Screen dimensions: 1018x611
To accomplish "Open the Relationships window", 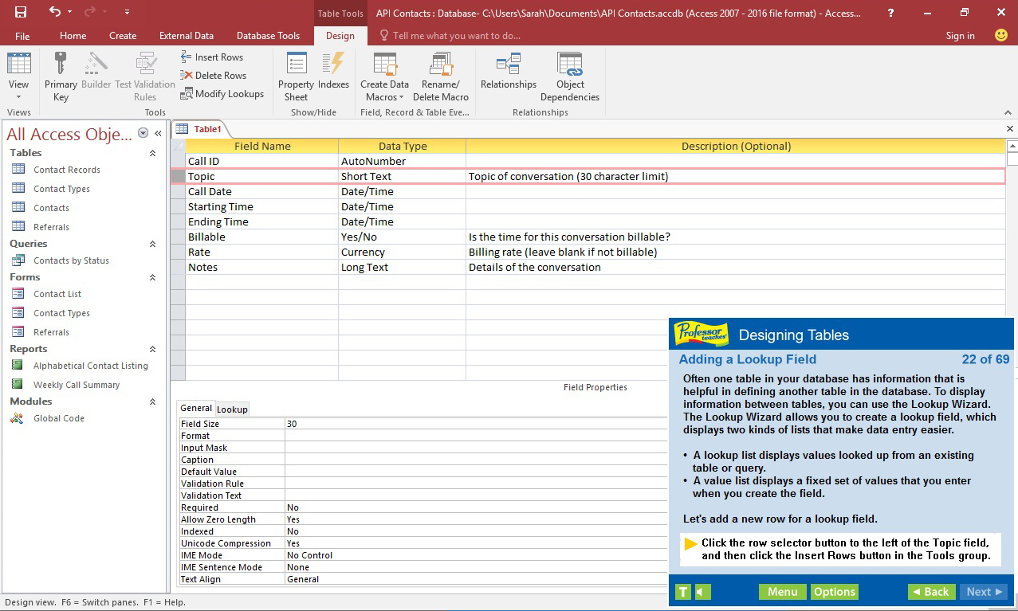I will pos(508,72).
